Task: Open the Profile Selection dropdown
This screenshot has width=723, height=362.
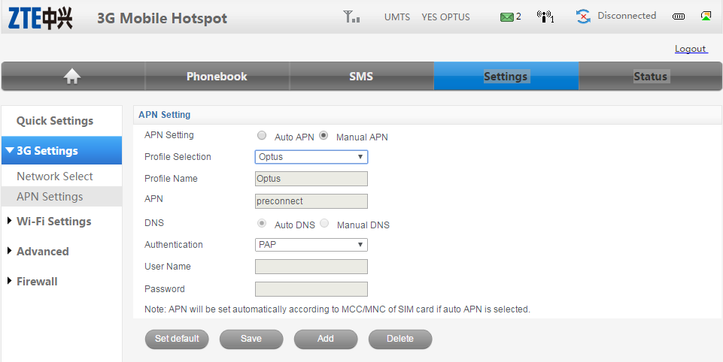Action: point(311,157)
